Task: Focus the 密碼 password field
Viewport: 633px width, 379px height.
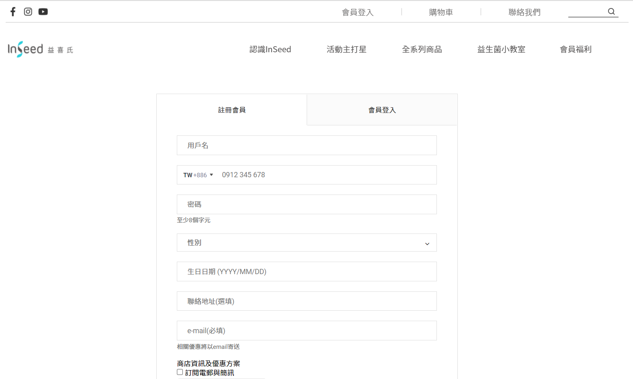Action: coord(307,205)
